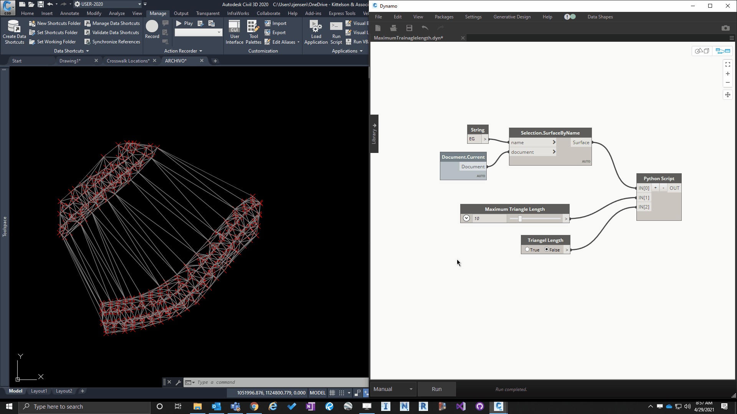Start recording with the Record button
Screen dimensions: 737x414
152,30
